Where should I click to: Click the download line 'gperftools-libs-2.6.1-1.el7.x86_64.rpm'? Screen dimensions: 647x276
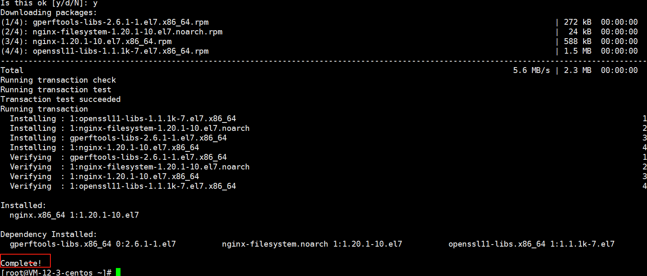105,22
